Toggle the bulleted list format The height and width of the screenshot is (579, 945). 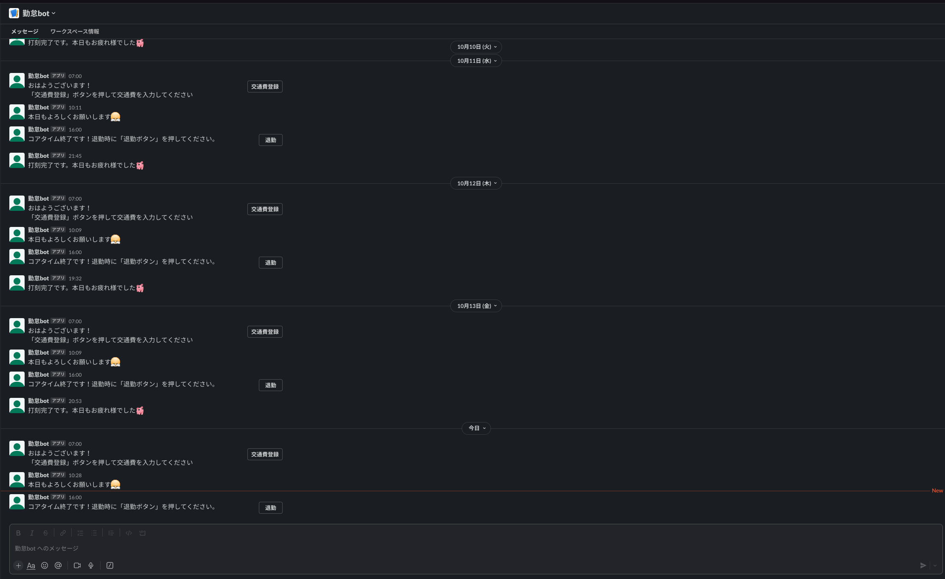point(94,533)
